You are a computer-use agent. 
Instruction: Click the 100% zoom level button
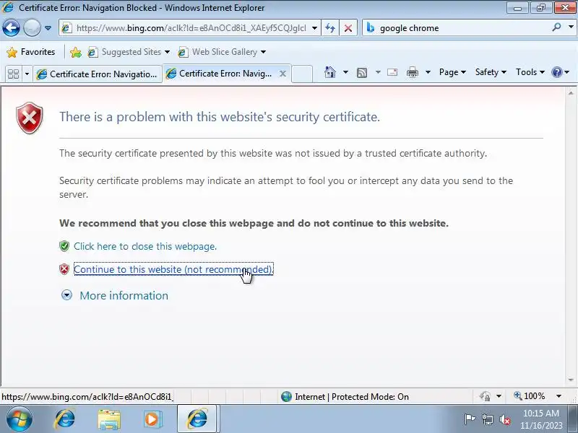coord(530,396)
